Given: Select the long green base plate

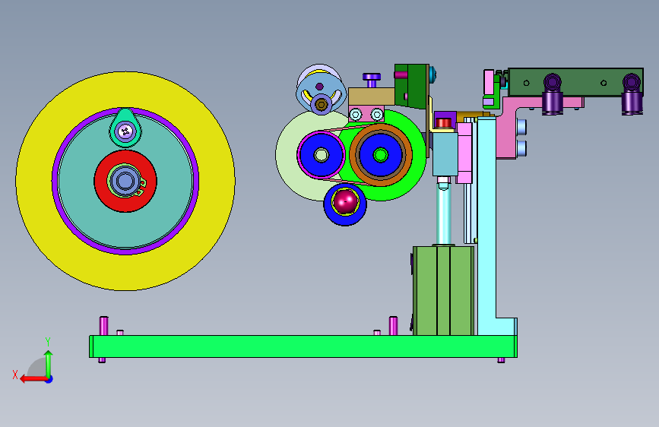Looking at the screenshot, I should coord(303,346).
